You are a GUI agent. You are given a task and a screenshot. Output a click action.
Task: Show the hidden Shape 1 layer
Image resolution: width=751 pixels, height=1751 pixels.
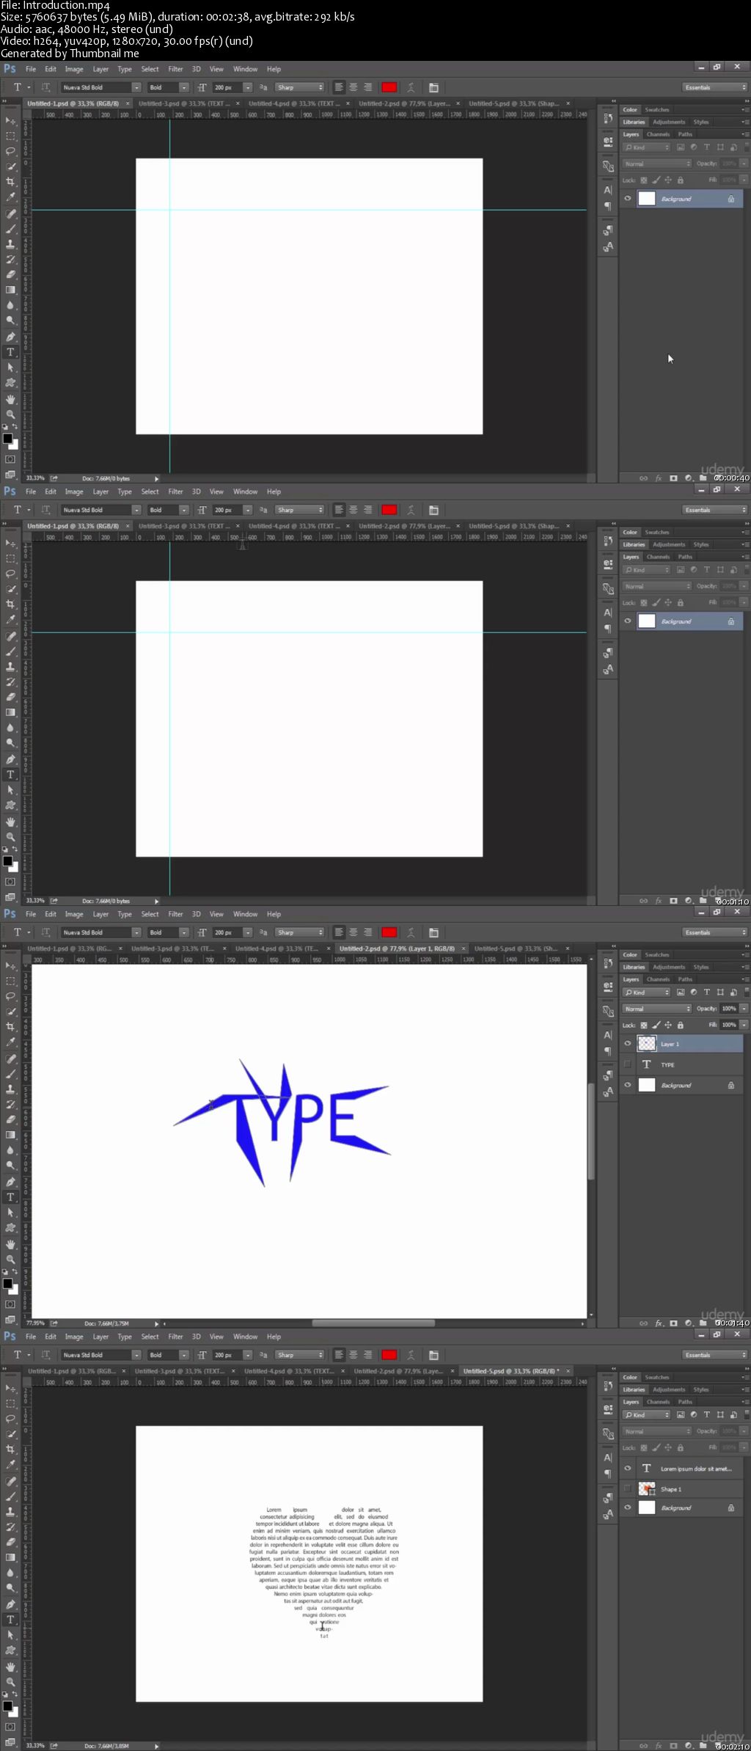(x=628, y=1489)
